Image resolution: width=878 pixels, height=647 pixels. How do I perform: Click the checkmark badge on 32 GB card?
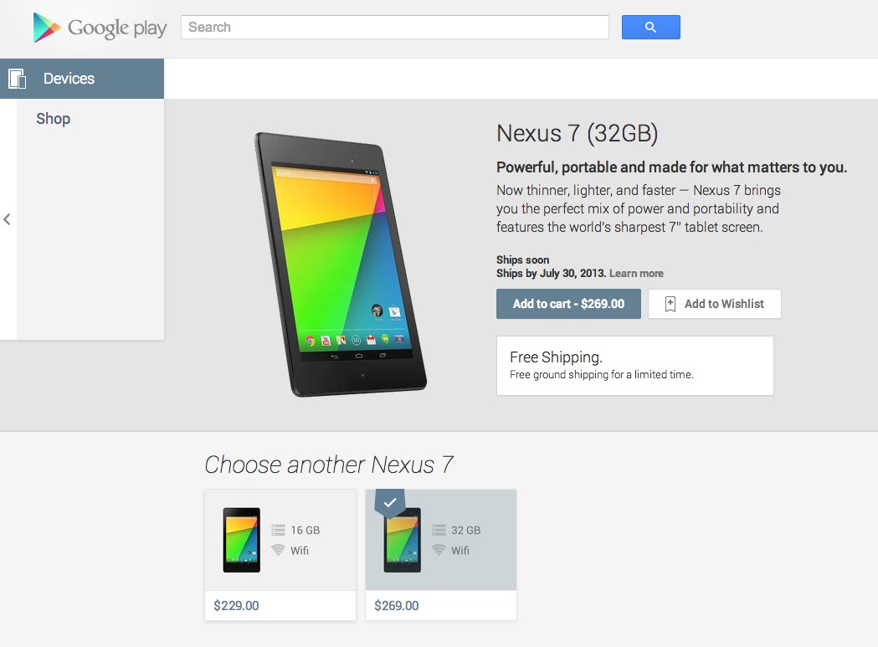(390, 502)
